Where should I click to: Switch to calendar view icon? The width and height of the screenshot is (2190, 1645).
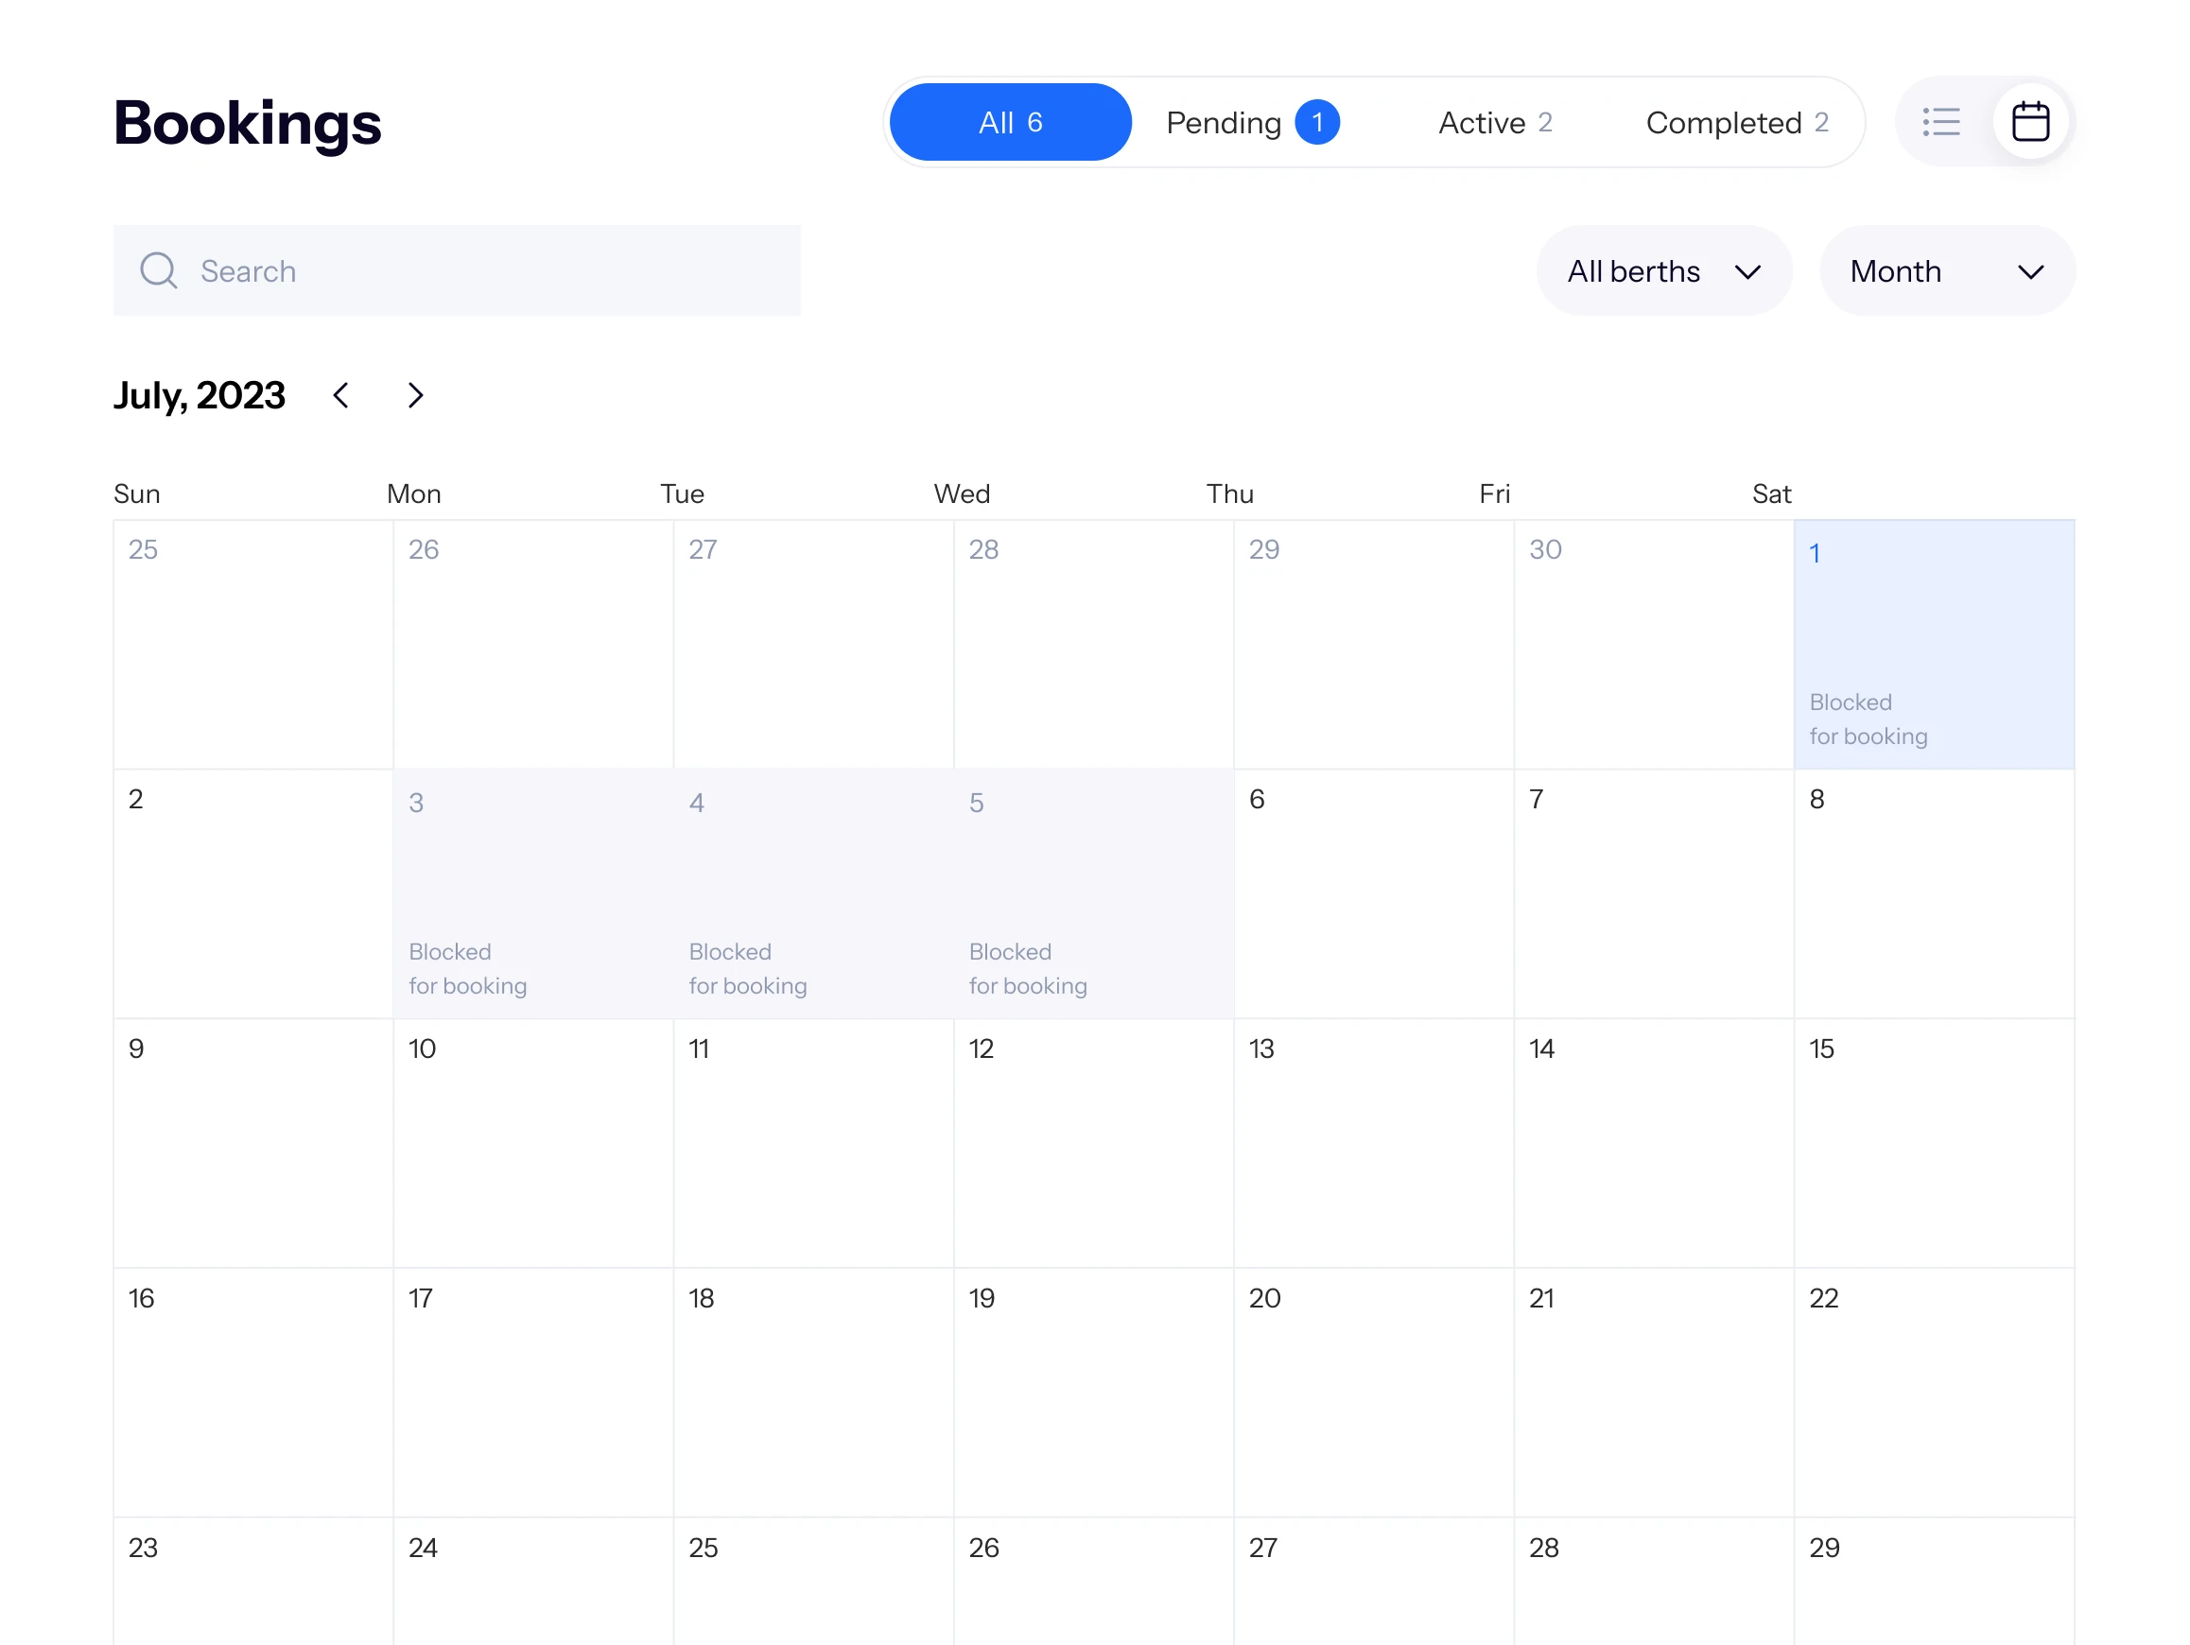[x=2029, y=122]
